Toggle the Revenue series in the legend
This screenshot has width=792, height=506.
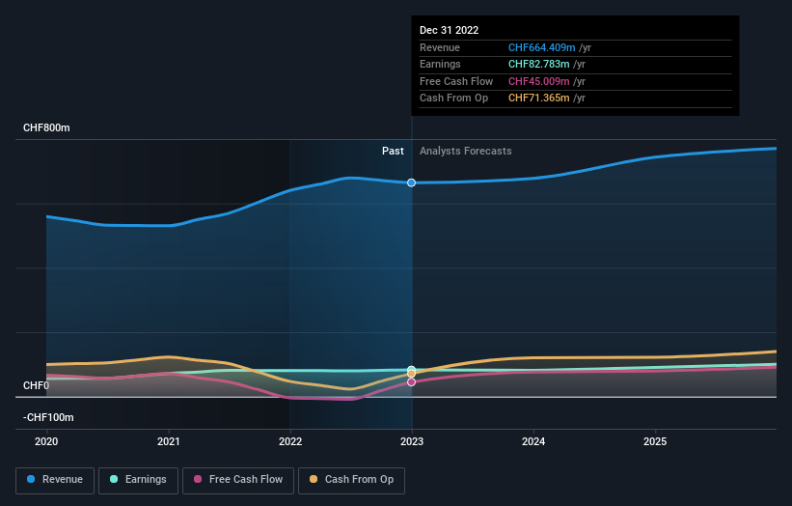[55, 480]
